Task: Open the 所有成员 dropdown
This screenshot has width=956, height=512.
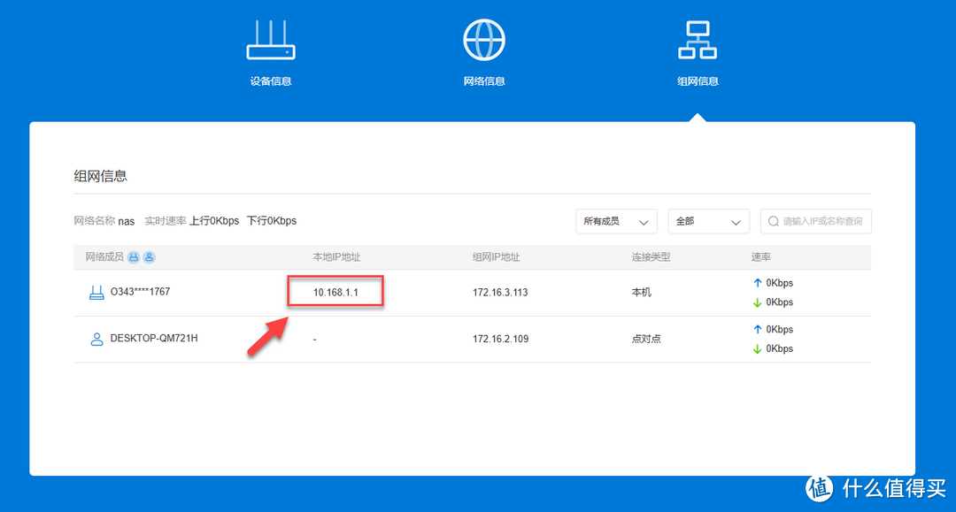Action: click(x=616, y=222)
